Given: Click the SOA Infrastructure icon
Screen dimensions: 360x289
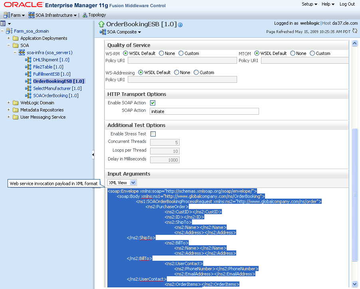Looking at the screenshot, I should point(31,15).
